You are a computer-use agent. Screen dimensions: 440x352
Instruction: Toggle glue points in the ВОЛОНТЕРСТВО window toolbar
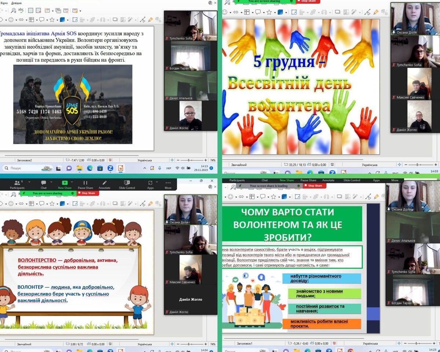tap(150, 203)
